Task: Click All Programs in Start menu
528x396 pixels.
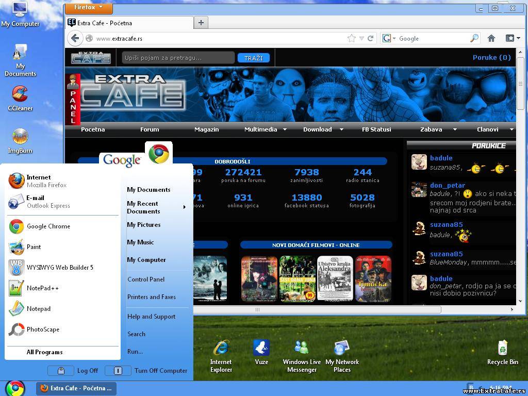Action: tap(45, 352)
